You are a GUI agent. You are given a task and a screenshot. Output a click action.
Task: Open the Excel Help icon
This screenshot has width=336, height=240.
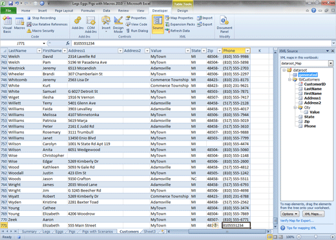click(313, 10)
